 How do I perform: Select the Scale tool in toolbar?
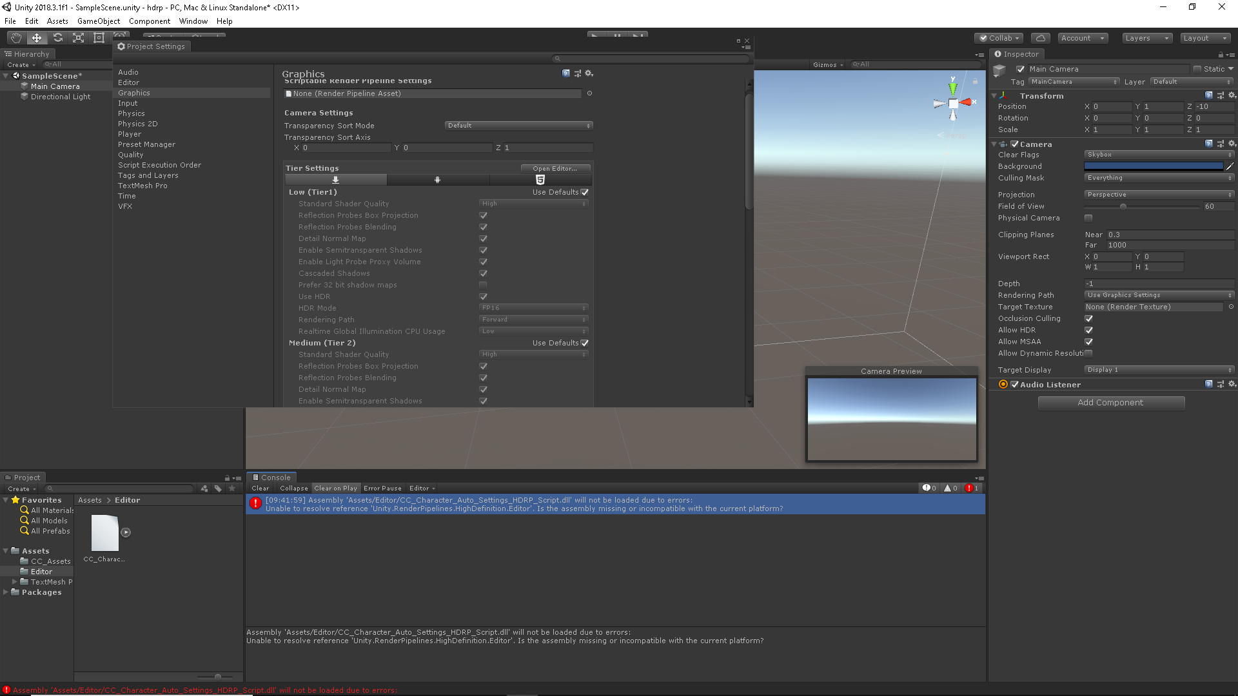(x=78, y=38)
